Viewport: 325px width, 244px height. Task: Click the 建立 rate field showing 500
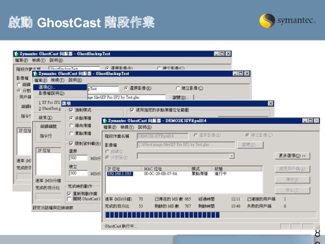coord(78,173)
